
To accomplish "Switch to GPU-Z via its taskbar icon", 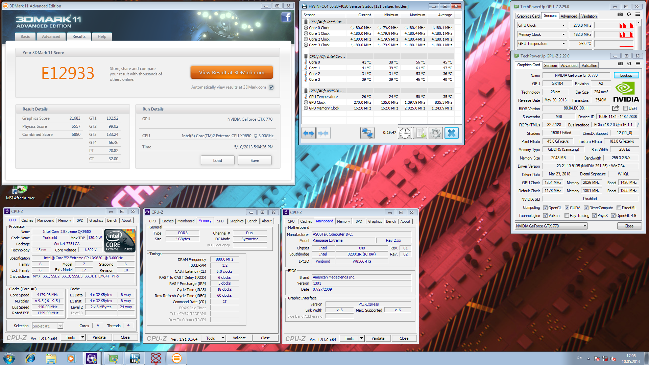I will (113, 358).
